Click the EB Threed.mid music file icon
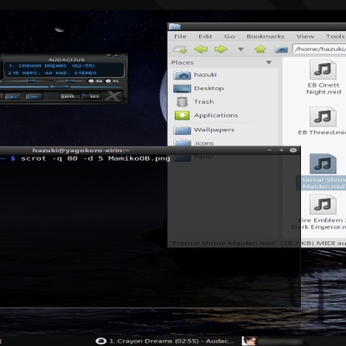346x346 pixels. tap(323, 117)
